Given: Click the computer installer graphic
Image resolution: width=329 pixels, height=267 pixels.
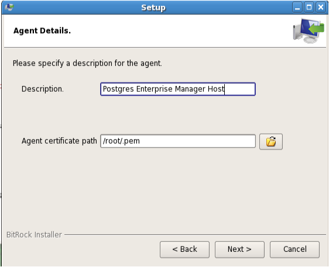Looking at the screenshot, I should pyautogui.click(x=309, y=31).
